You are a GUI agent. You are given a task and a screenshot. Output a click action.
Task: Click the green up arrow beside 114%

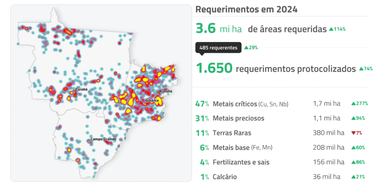click(331, 29)
